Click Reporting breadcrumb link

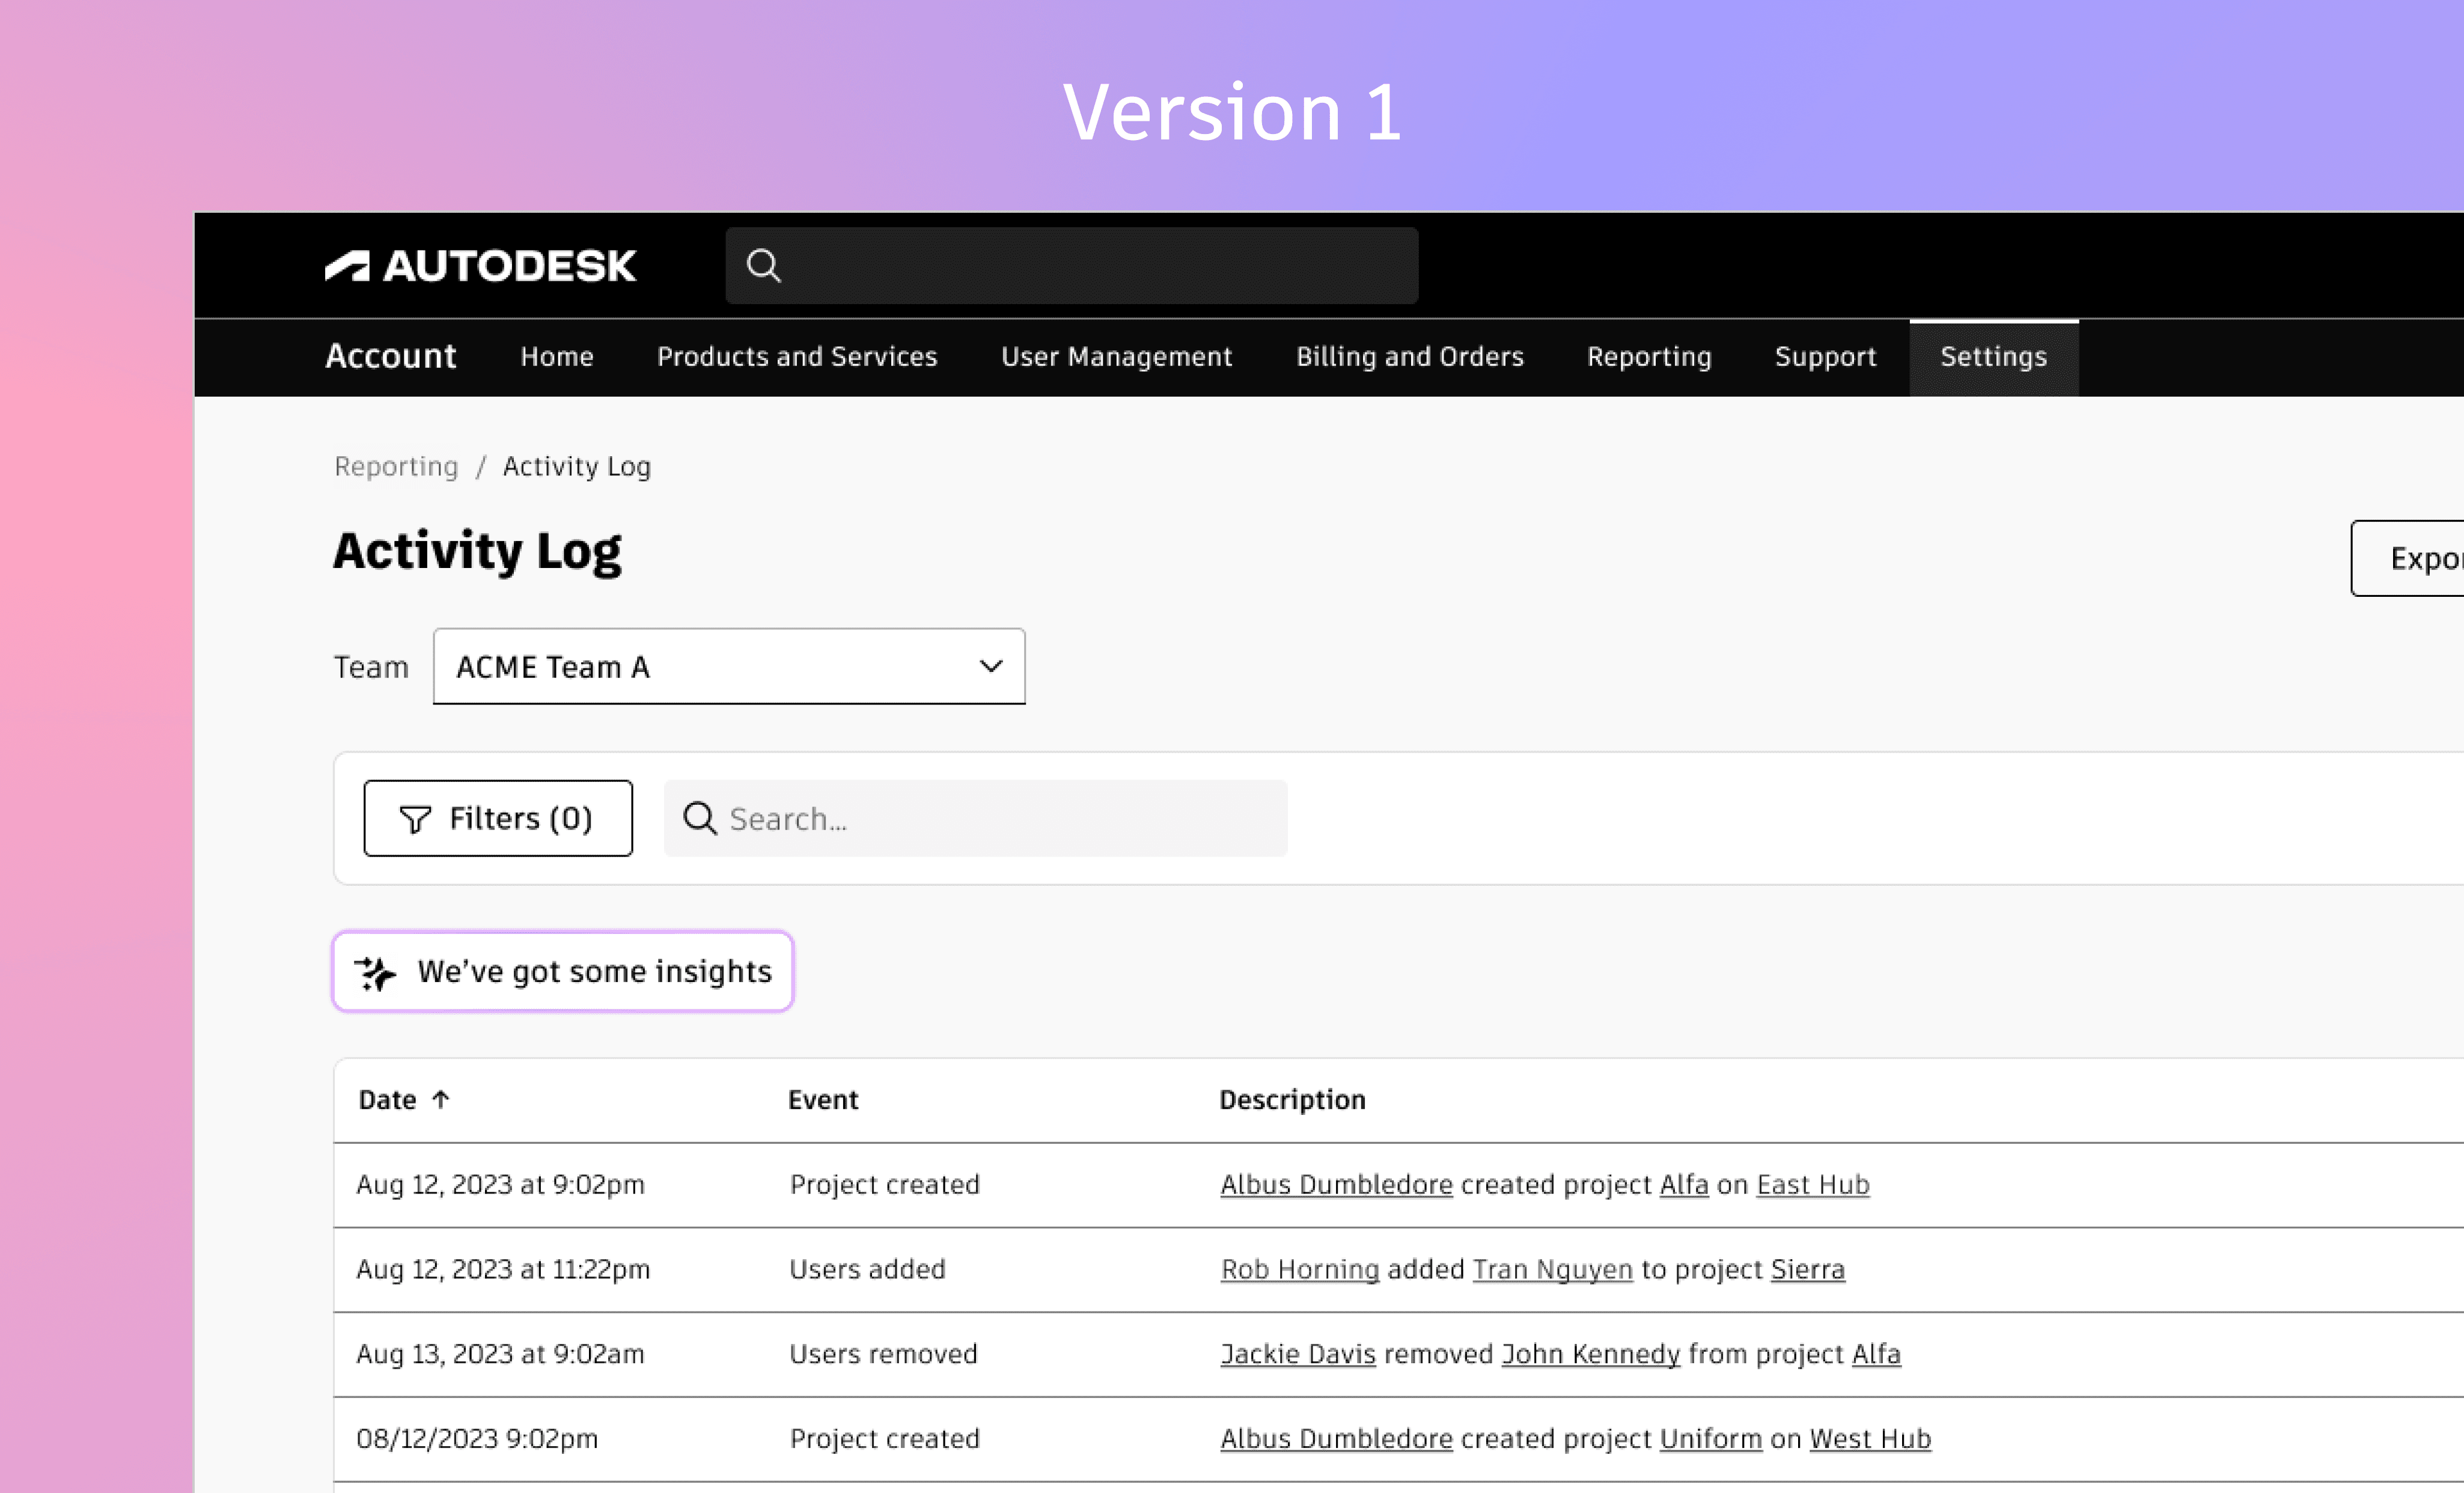click(396, 466)
